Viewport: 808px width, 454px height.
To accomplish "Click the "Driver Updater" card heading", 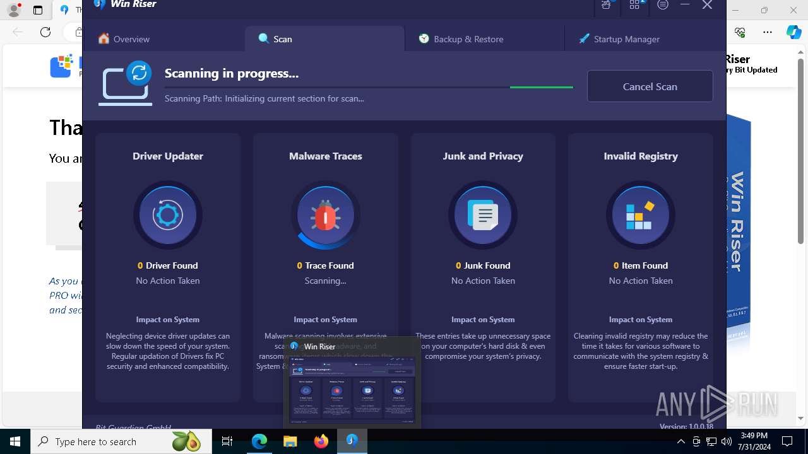I will [x=168, y=156].
